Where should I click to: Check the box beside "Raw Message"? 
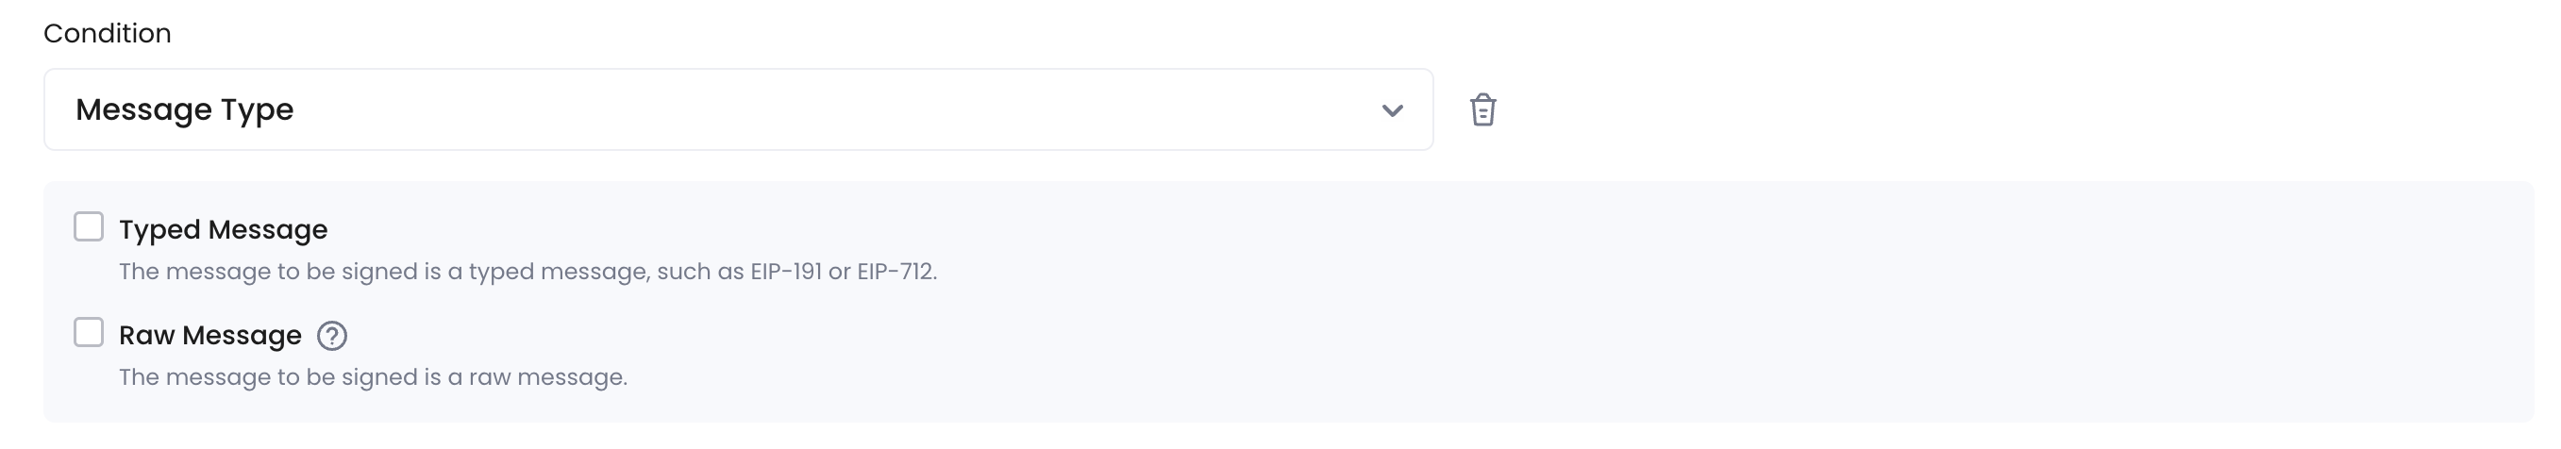[x=89, y=332]
